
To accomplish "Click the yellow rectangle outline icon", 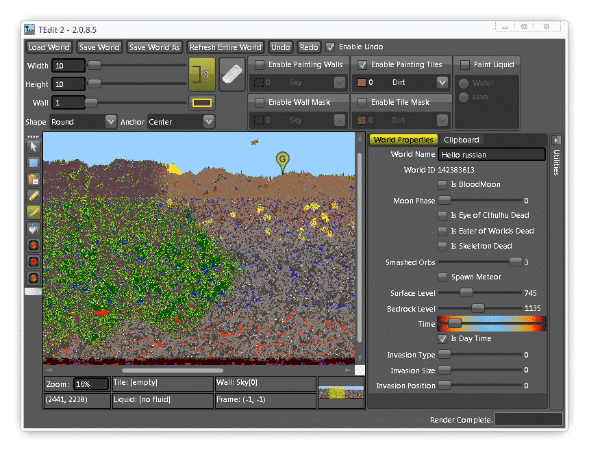I will (202, 103).
